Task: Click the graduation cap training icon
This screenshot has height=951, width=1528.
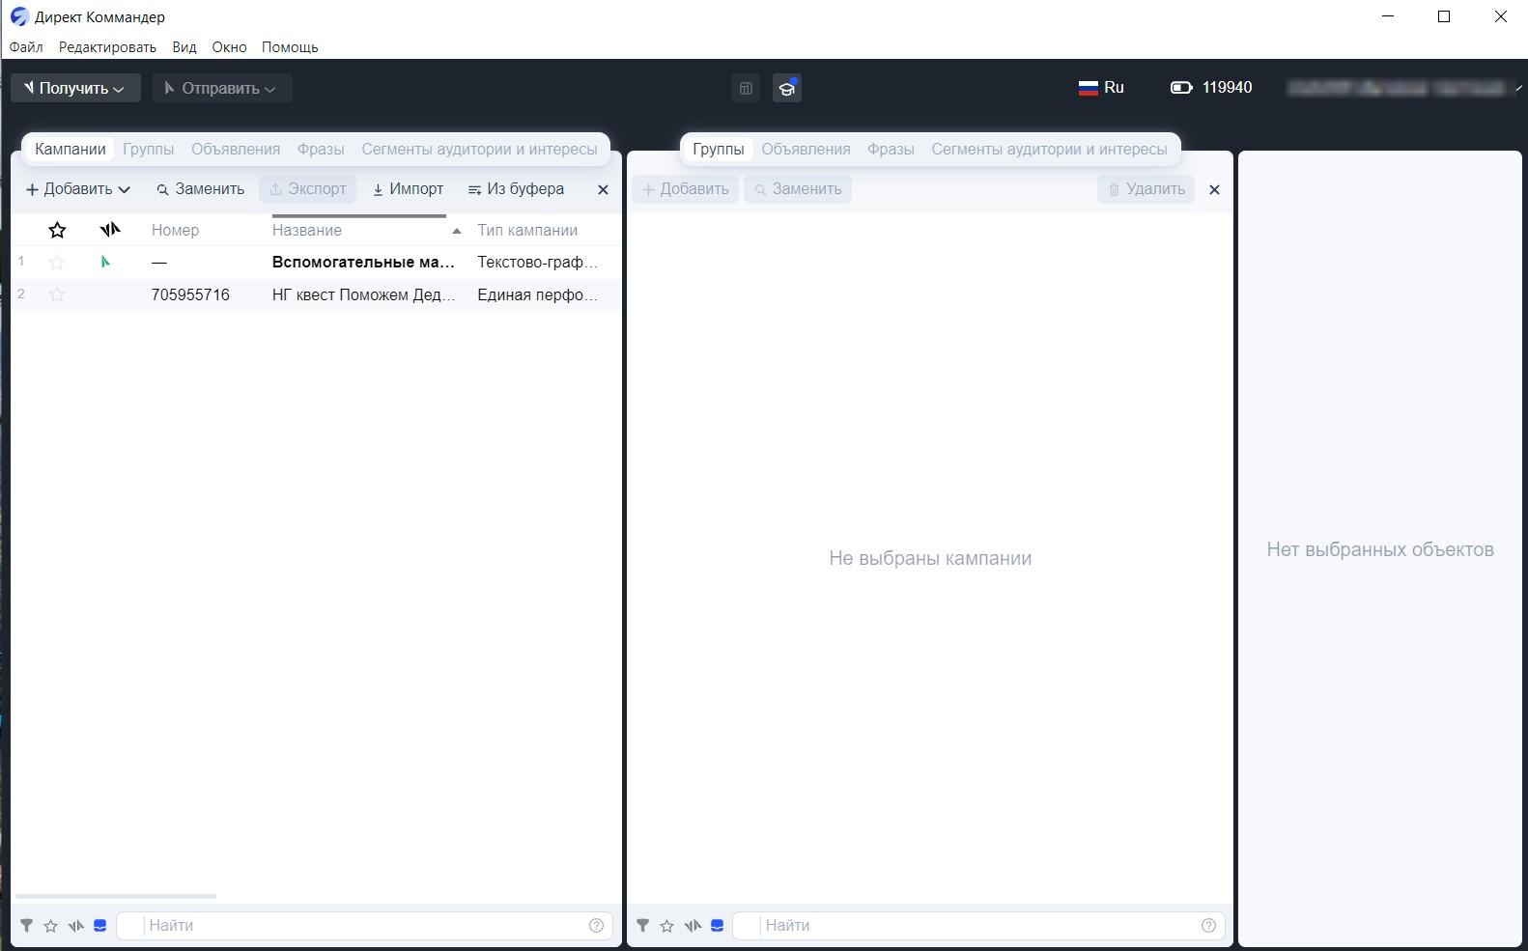Action: click(x=787, y=88)
